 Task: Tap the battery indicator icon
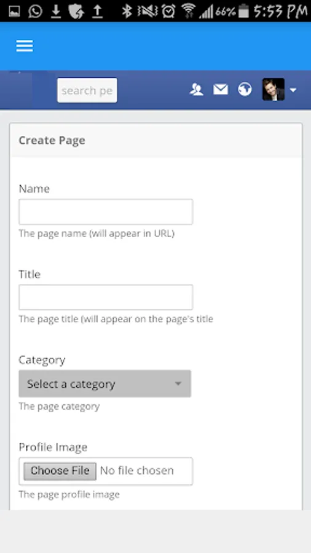pyautogui.click(x=243, y=11)
